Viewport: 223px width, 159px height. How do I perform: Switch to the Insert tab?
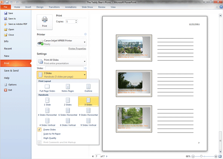click(28, 7)
